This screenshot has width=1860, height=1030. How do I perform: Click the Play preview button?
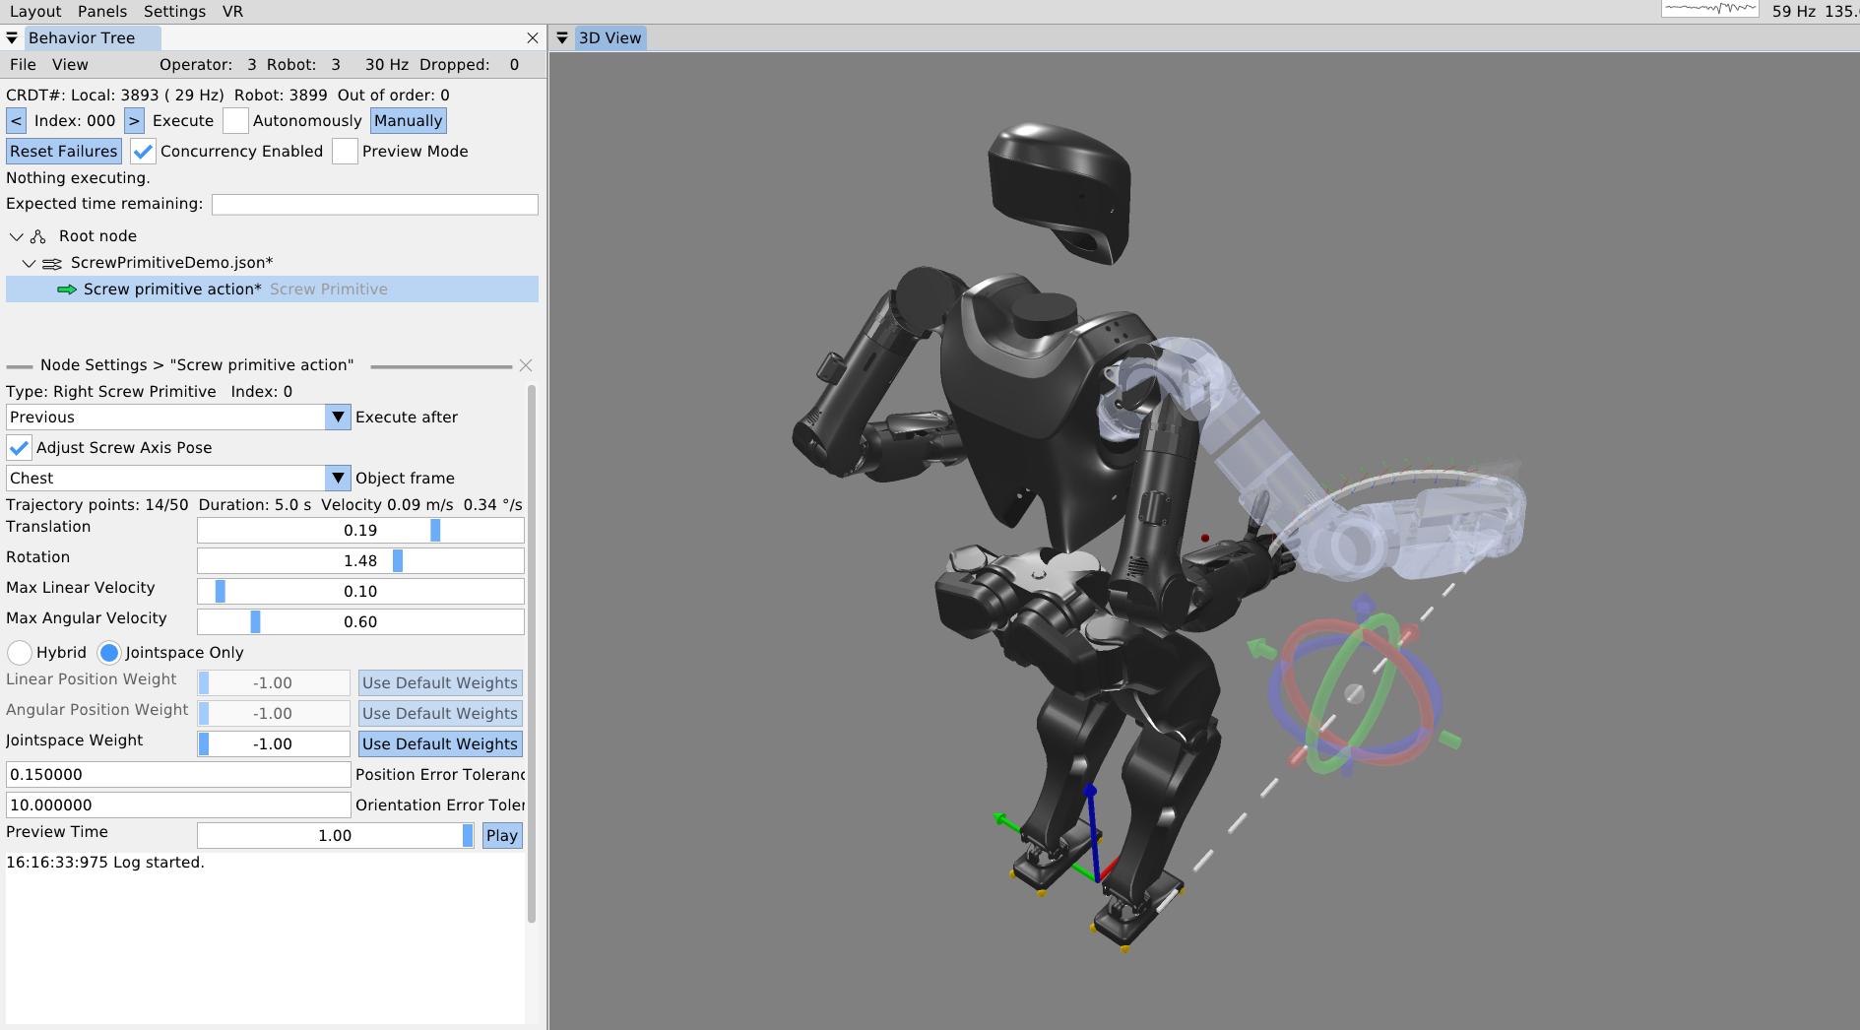coord(502,836)
